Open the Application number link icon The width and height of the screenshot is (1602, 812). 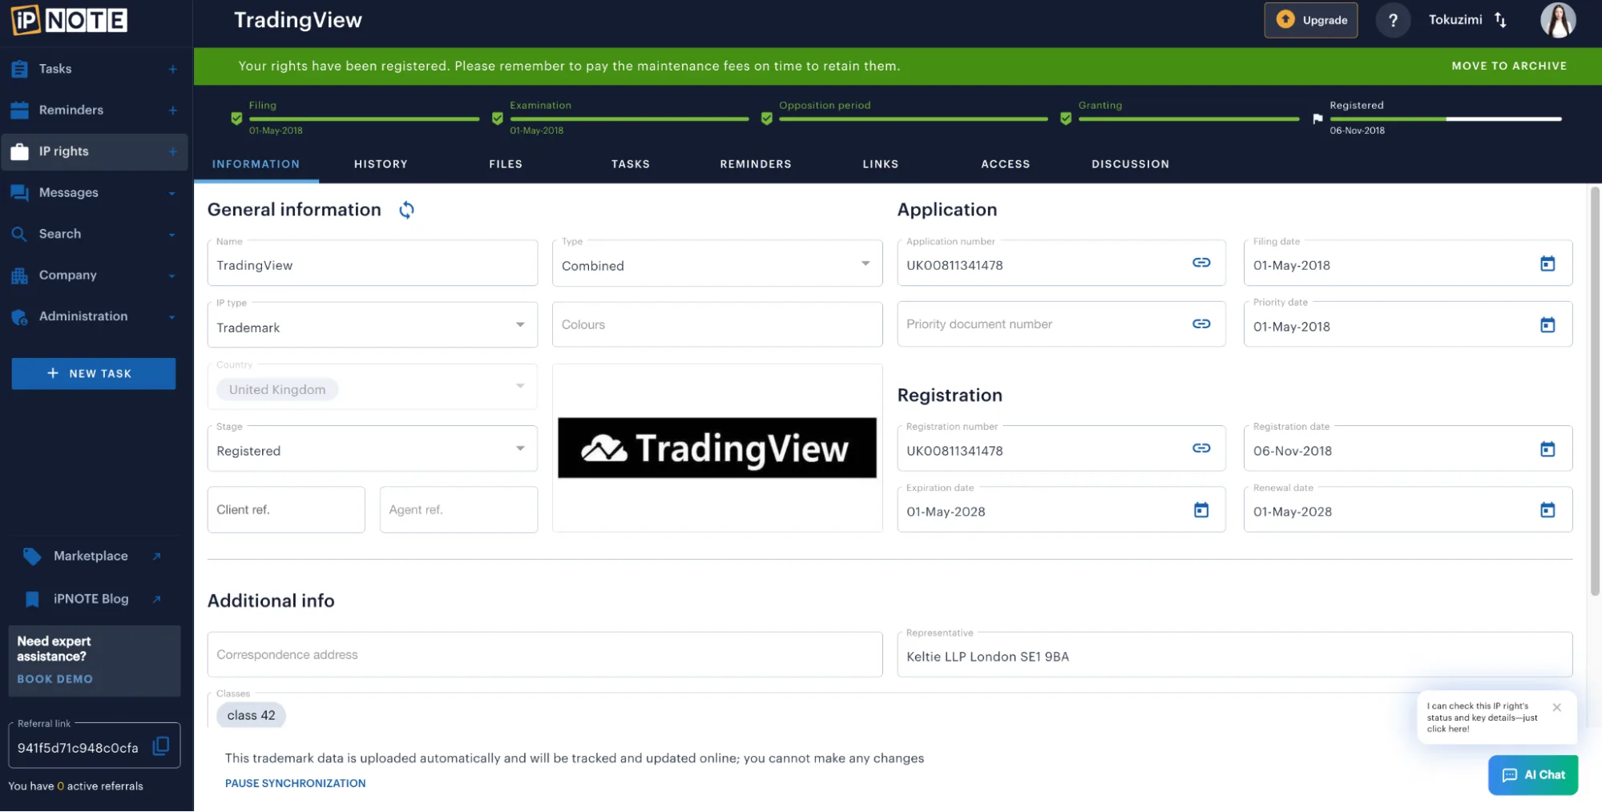coord(1200,263)
